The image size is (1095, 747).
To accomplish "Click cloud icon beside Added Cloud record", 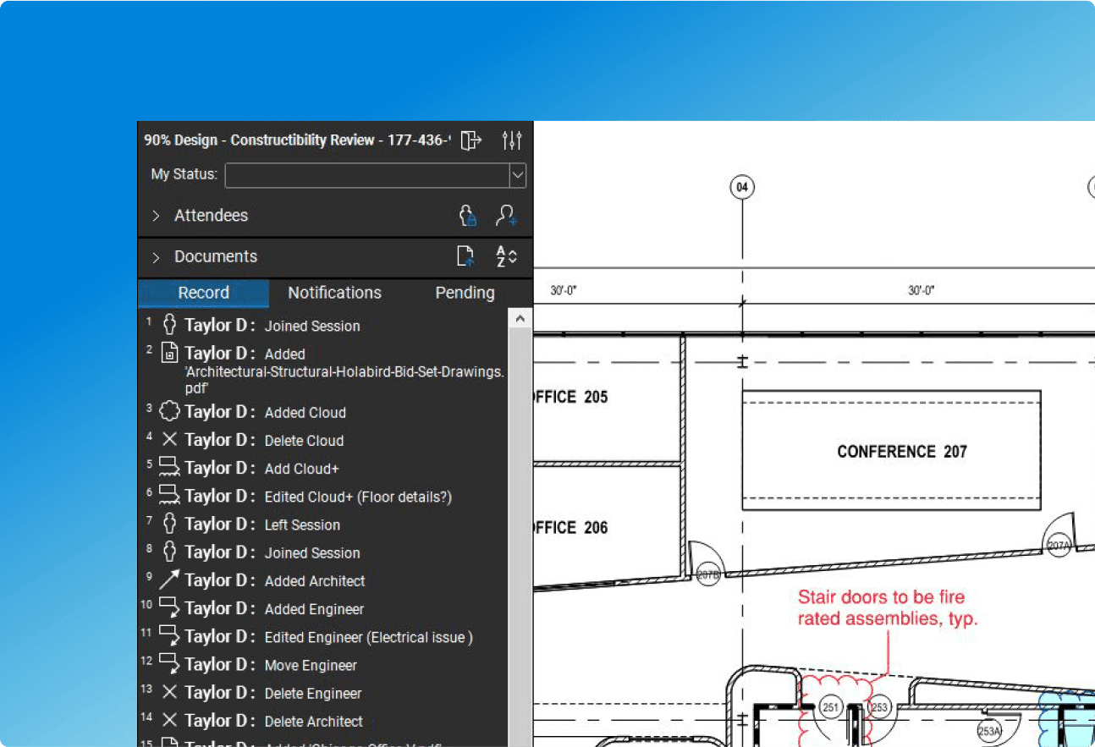I will [170, 412].
